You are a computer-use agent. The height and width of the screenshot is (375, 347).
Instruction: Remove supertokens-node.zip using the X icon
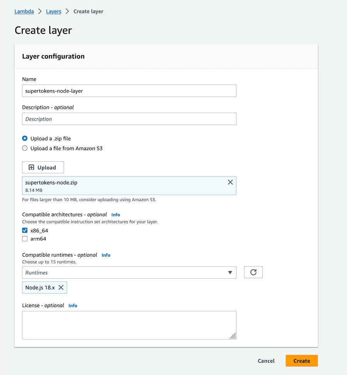[230, 182]
